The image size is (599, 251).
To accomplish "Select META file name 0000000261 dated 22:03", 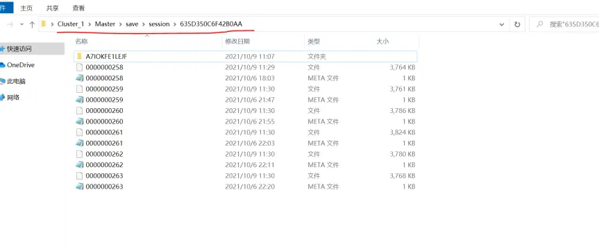I will [104, 144].
